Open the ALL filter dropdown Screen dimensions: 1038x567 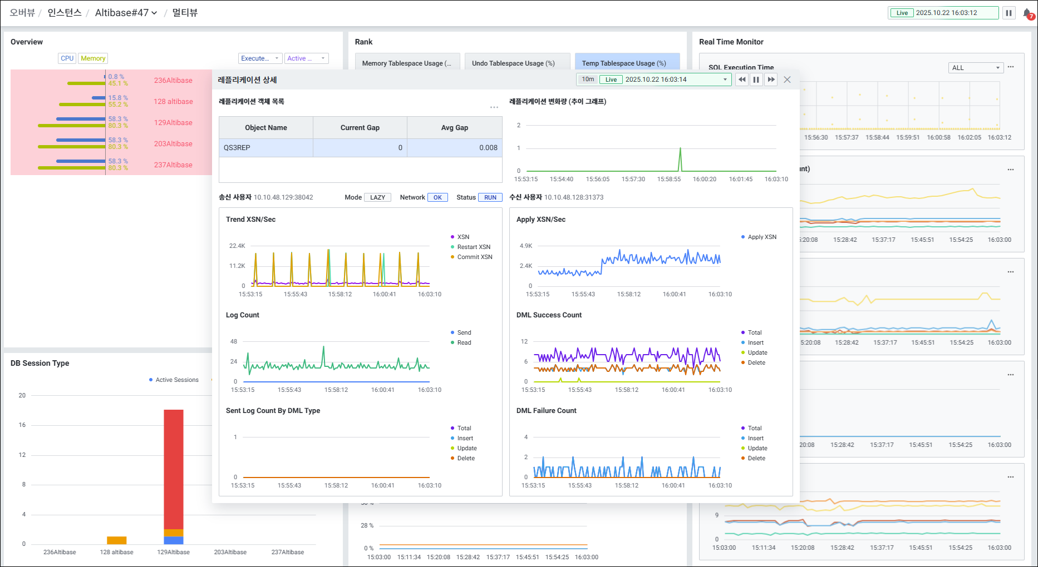(x=976, y=68)
